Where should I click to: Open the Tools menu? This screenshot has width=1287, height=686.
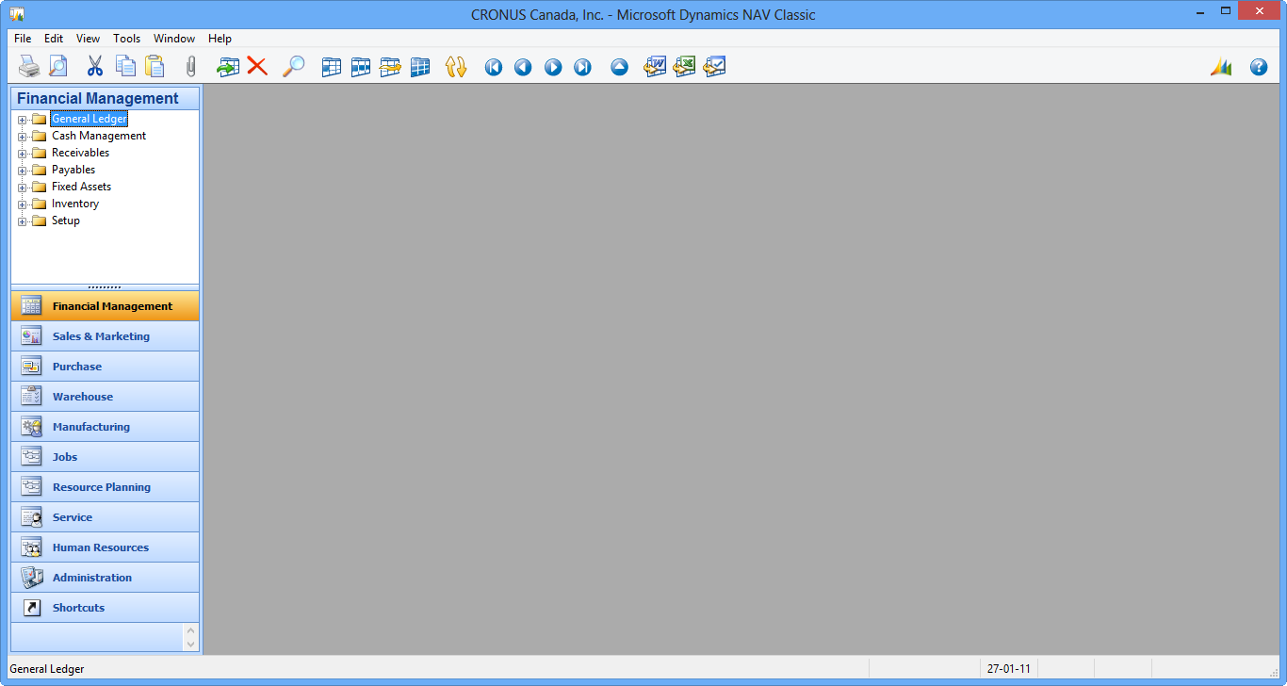click(x=126, y=39)
